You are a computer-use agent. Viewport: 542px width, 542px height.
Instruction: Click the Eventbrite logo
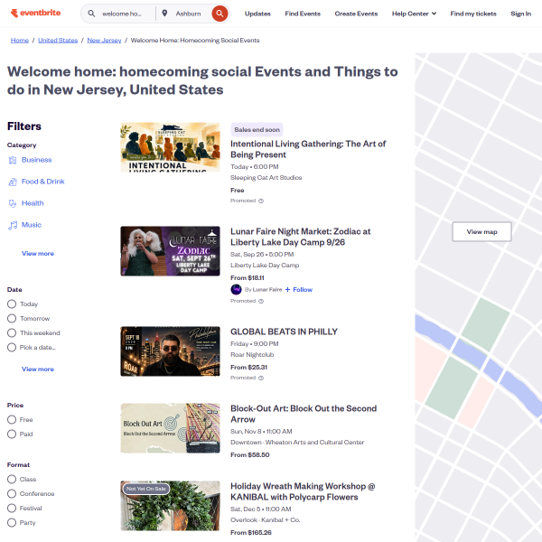pyautogui.click(x=35, y=14)
